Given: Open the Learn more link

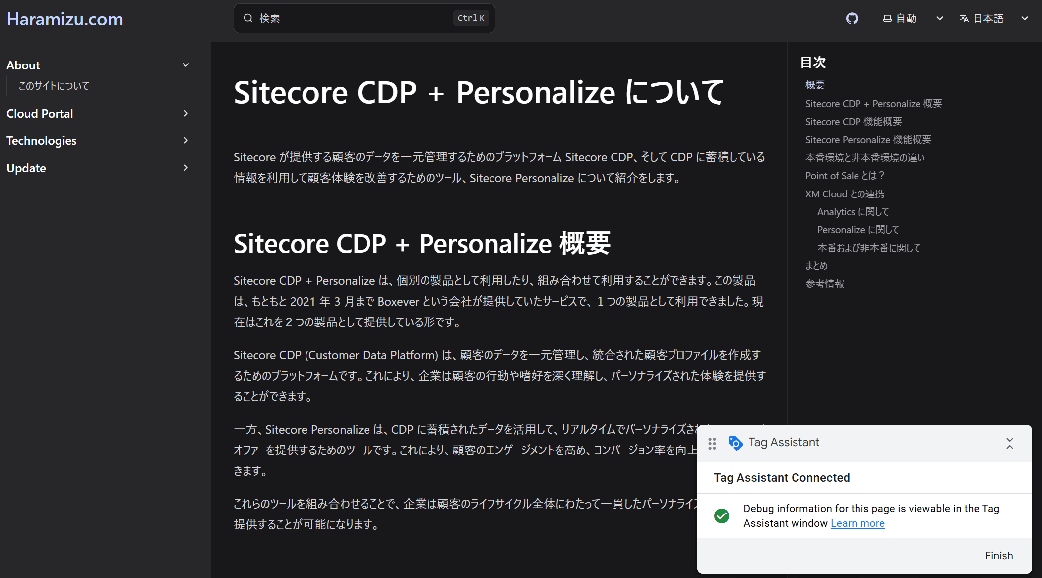Looking at the screenshot, I should (x=858, y=523).
